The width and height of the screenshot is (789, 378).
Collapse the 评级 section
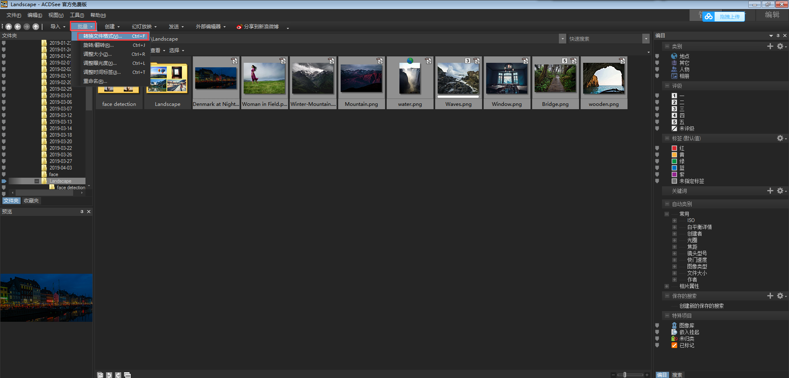667,86
